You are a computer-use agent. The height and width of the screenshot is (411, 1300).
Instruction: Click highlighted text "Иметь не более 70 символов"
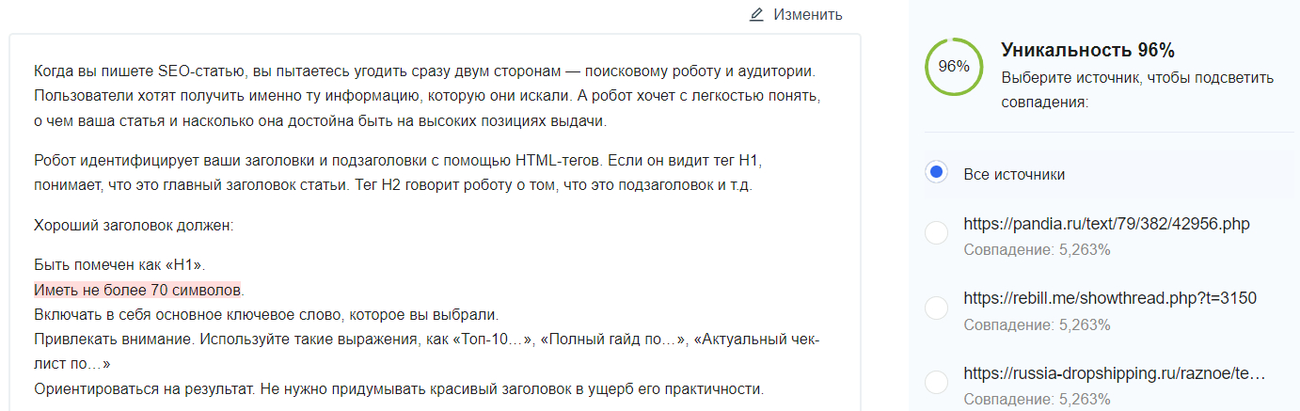pos(137,290)
